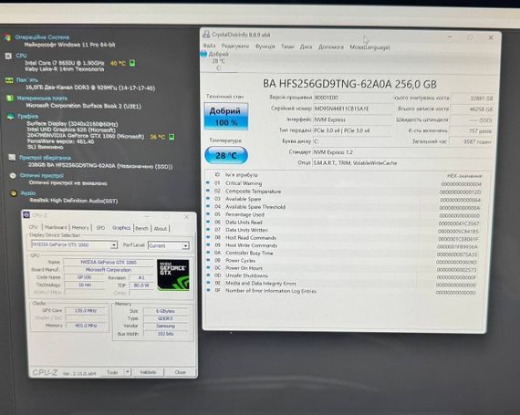Click the Power On Hours attribute row
Viewport: 520px width, 415px height.
(x=344, y=268)
